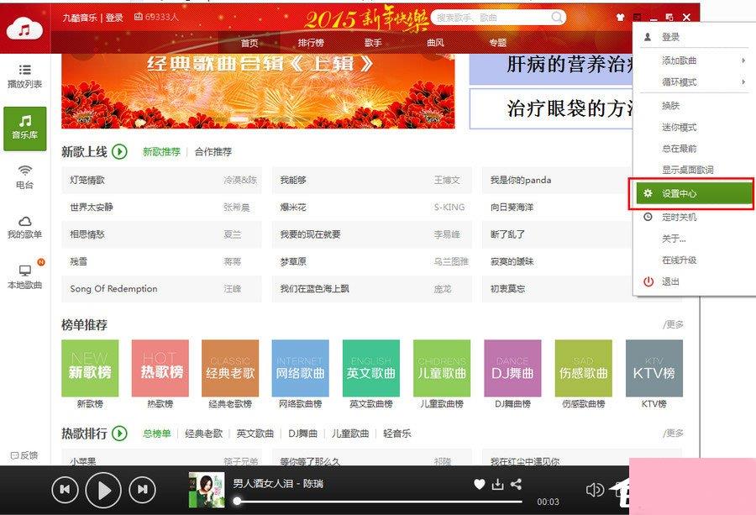Viewport: 756px width, 515px height.
Task: Open the KTV榜 chart tile
Action: point(654,369)
